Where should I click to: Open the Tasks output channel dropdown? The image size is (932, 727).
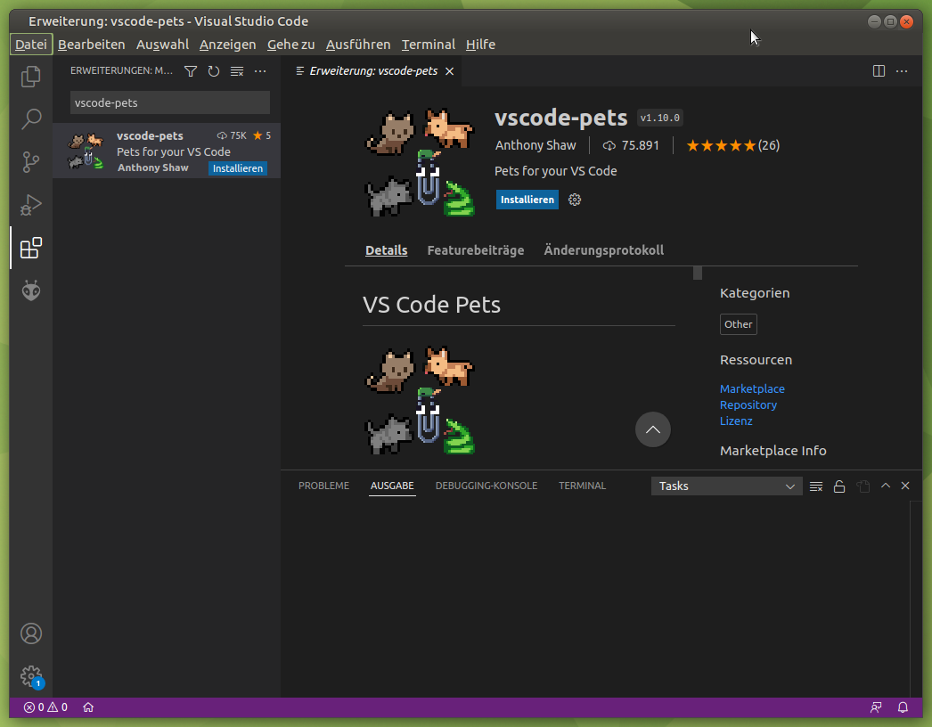726,486
